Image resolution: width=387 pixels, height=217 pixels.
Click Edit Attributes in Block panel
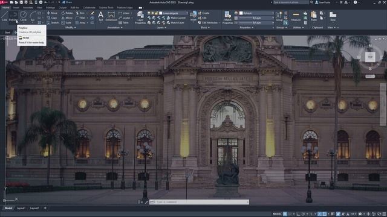coord(207,23)
